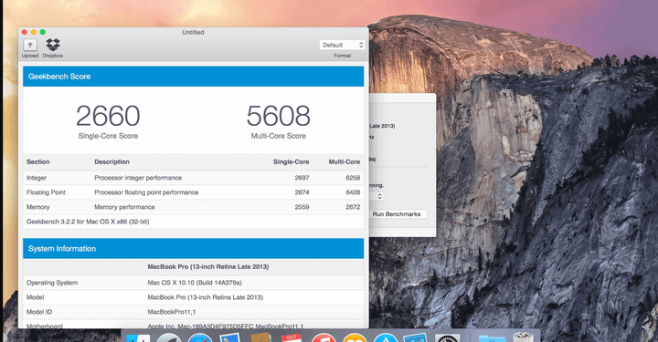Click the Single-Core column header

pos(292,162)
